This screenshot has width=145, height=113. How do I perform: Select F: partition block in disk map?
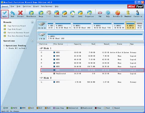pos(102,25)
